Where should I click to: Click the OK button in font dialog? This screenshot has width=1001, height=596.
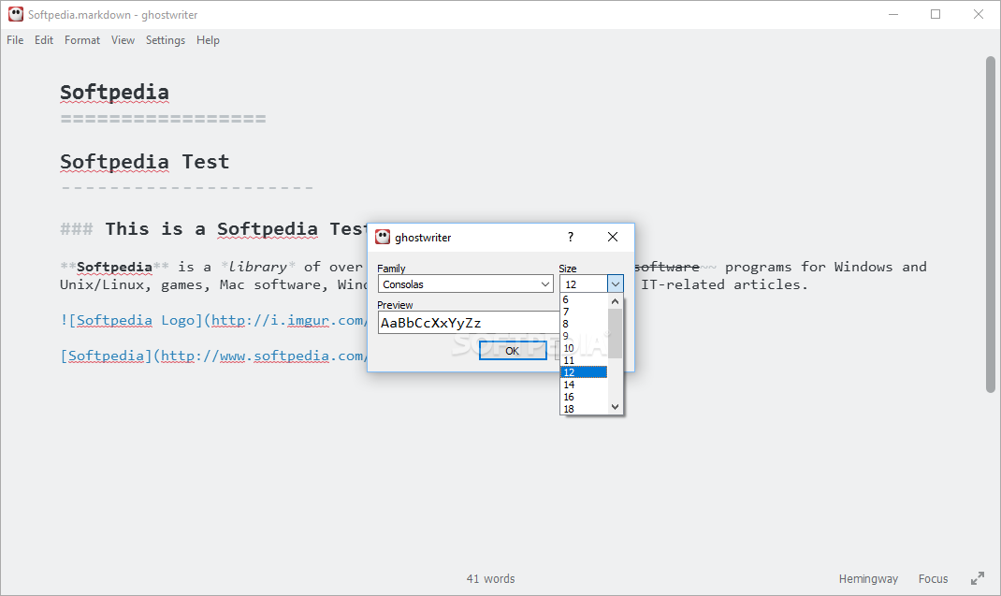coord(513,351)
